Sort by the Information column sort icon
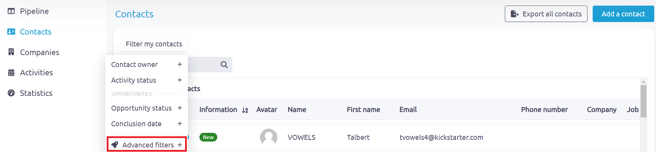This screenshot has height=152, width=656. tap(245, 110)
